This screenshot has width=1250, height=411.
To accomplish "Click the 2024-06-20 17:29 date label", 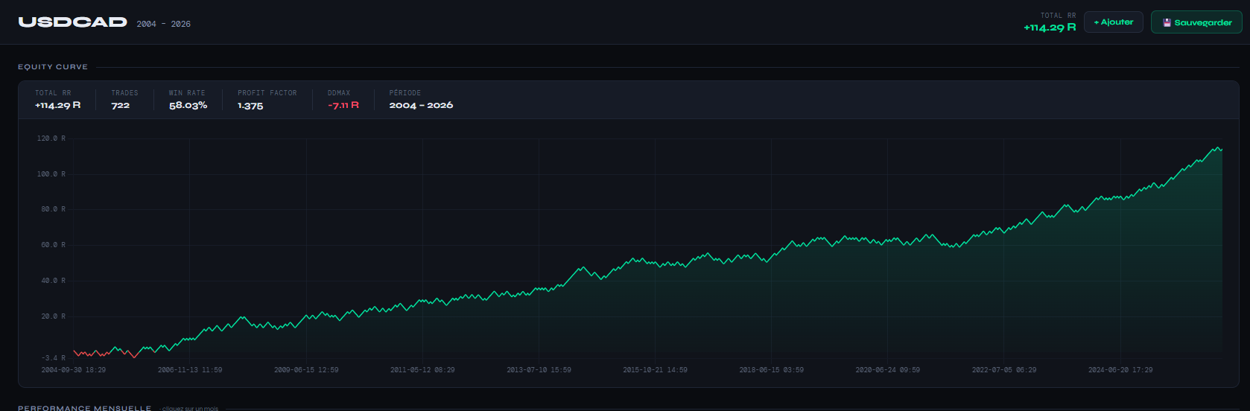I will click(x=1120, y=370).
